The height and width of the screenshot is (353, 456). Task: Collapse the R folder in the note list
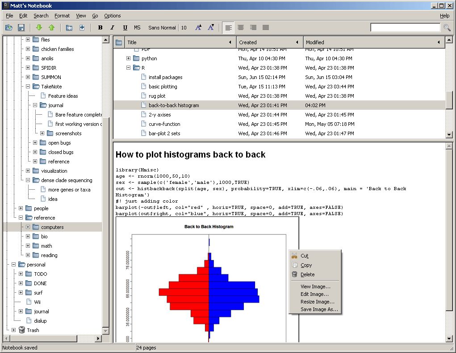tap(128, 67)
